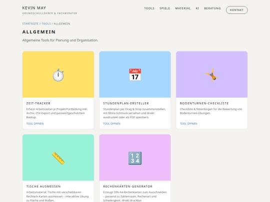Click Tool öffnen under Zeit-Tracker
270x202 pixels.
35,124
